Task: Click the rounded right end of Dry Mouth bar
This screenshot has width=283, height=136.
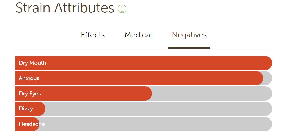Action: point(268,63)
